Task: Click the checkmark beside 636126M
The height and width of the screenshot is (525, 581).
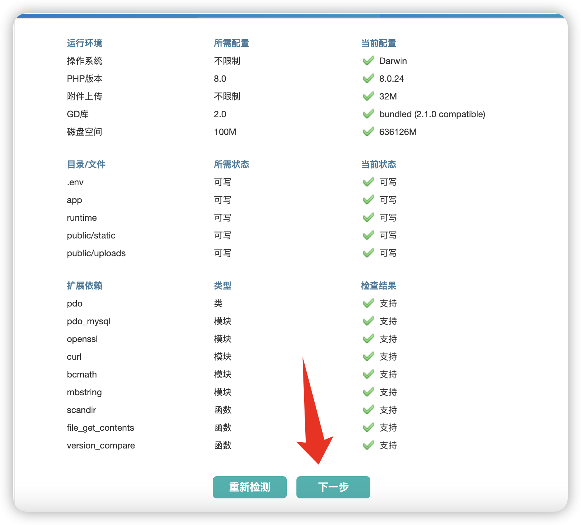Action: 368,132
